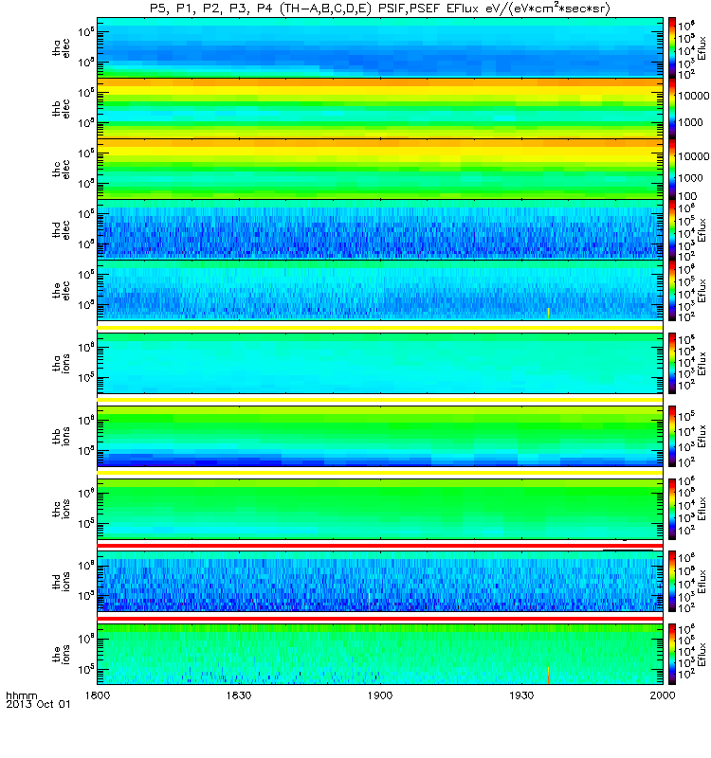Viewport: 711px width, 758px height.
Task: Click the color bar beside thc elec panel
Action: point(672,170)
